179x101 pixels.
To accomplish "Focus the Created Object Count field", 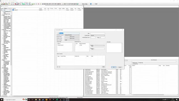I will coord(93,37).
